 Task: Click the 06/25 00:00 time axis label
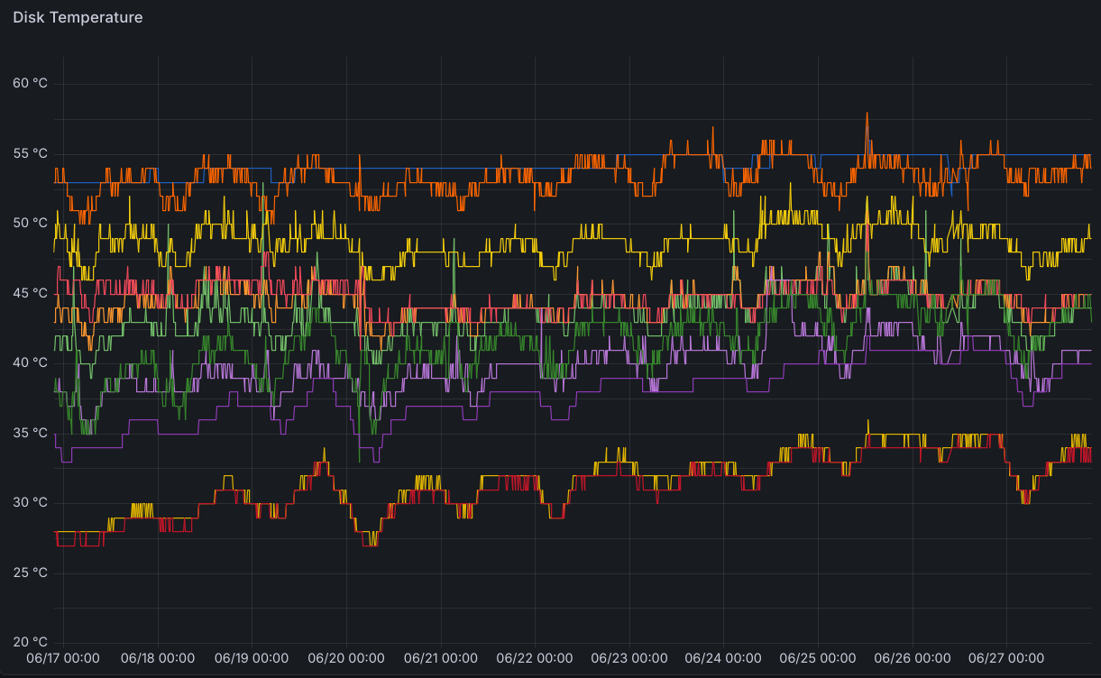(817, 659)
